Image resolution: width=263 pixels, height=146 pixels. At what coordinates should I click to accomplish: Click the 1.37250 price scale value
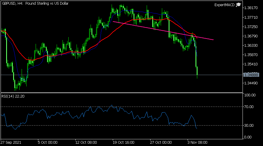click(251, 27)
